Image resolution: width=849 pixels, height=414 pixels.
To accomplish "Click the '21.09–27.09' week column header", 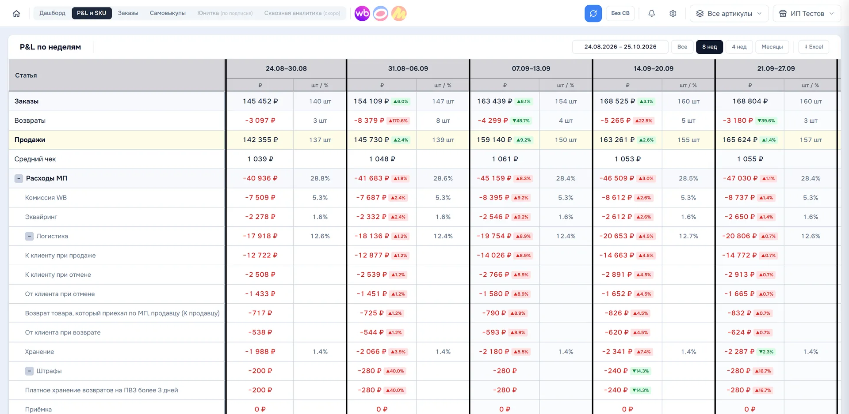I will [776, 68].
